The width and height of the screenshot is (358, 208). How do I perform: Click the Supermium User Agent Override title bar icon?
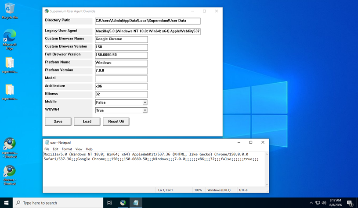[47, 11]
